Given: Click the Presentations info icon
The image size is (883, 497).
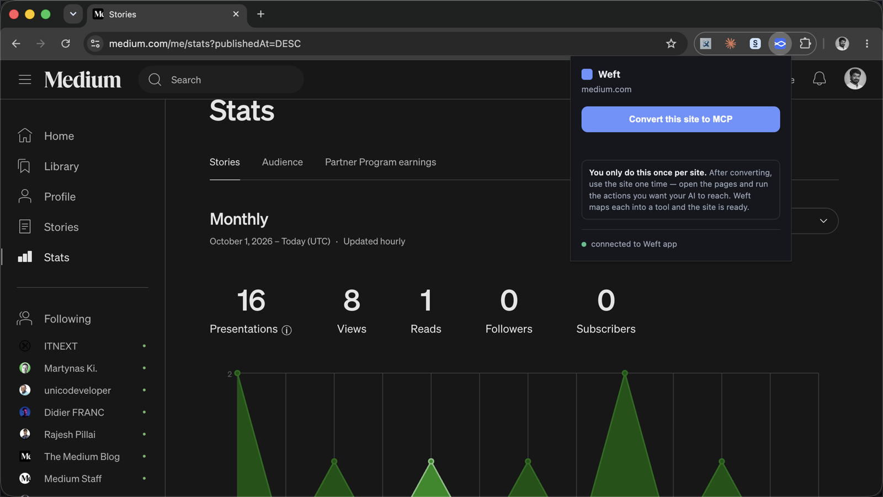Looking at the screenshot, I should pyautogui.click(x=286, y=330).
